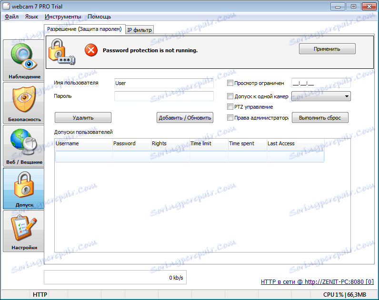Screen dimensions: 379x300
Task: Open the Безопасность security section
Action: (x=24, y=103)
